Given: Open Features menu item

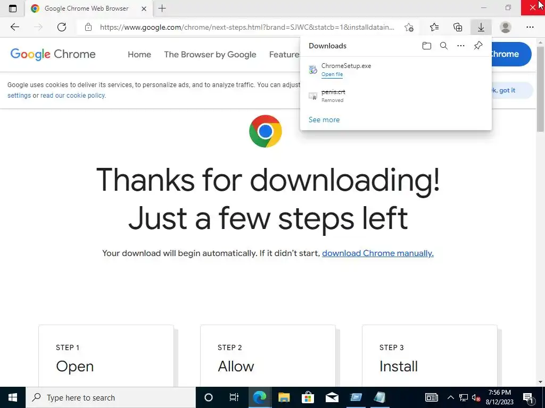Looking at the screenshot, I should coord(284,55).
